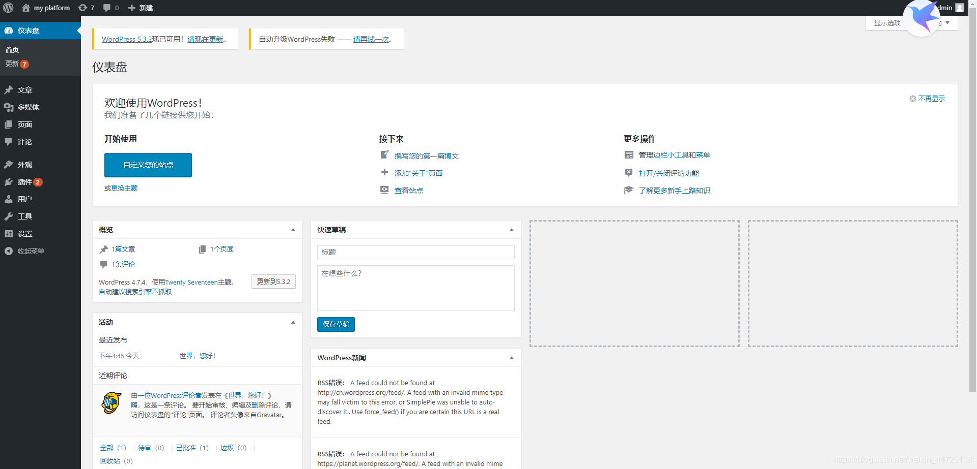Image resolution: width=977 pixels, height=469 pixels.
Task: Click 请再试一次 retry link
Action: 371,39
